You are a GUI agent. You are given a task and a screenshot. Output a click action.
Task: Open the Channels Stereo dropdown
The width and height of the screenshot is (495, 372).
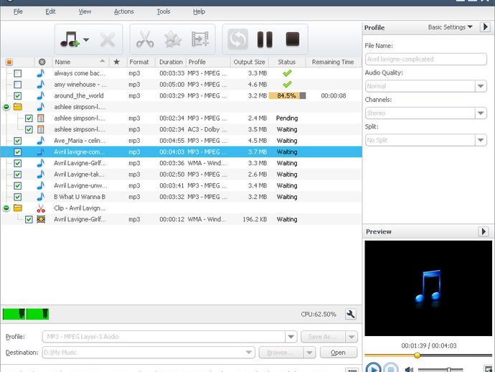coord(481,113)
